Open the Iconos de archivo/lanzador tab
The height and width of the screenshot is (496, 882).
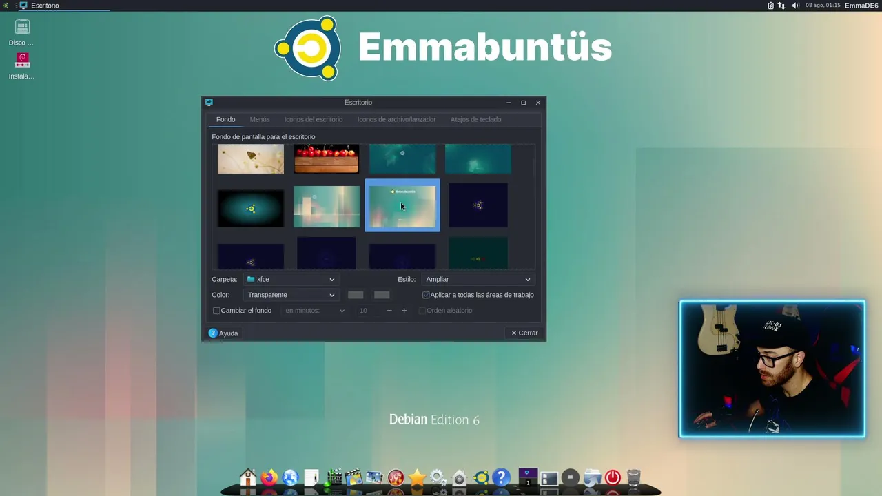click(396, 119)
